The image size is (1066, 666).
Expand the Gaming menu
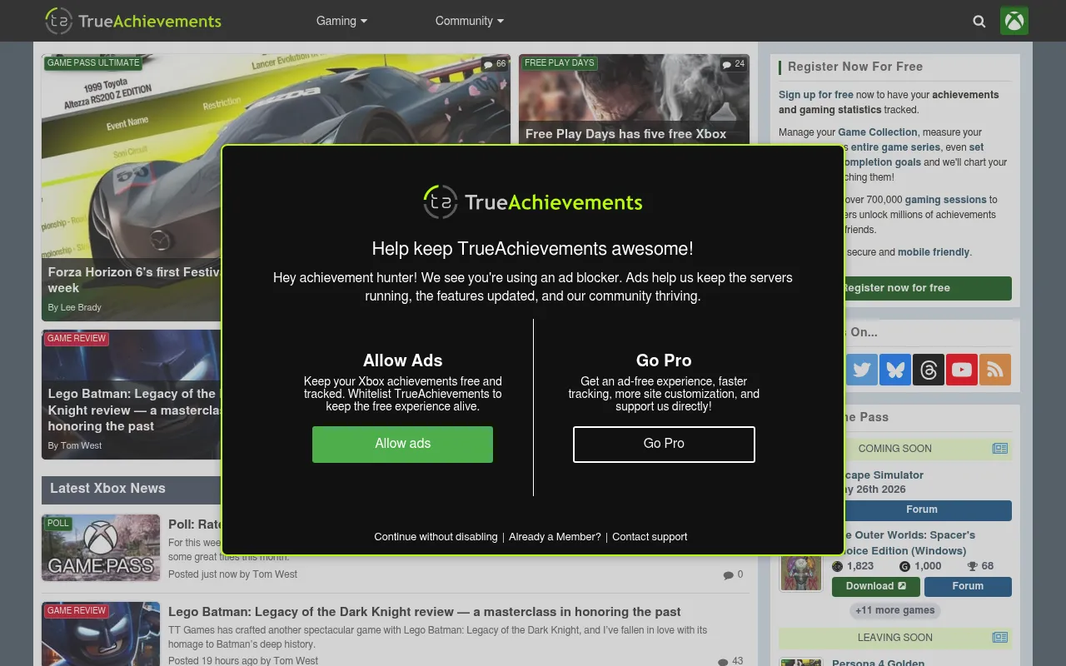point(341,21)
